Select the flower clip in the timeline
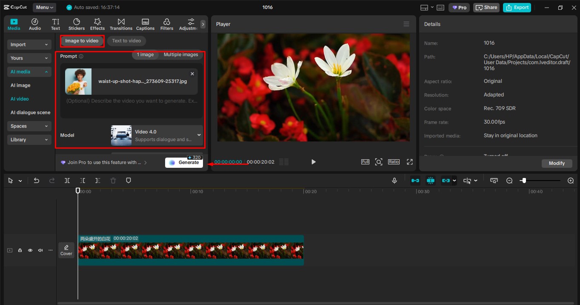Viewport: 580px width, 305px height. (191, 250)
